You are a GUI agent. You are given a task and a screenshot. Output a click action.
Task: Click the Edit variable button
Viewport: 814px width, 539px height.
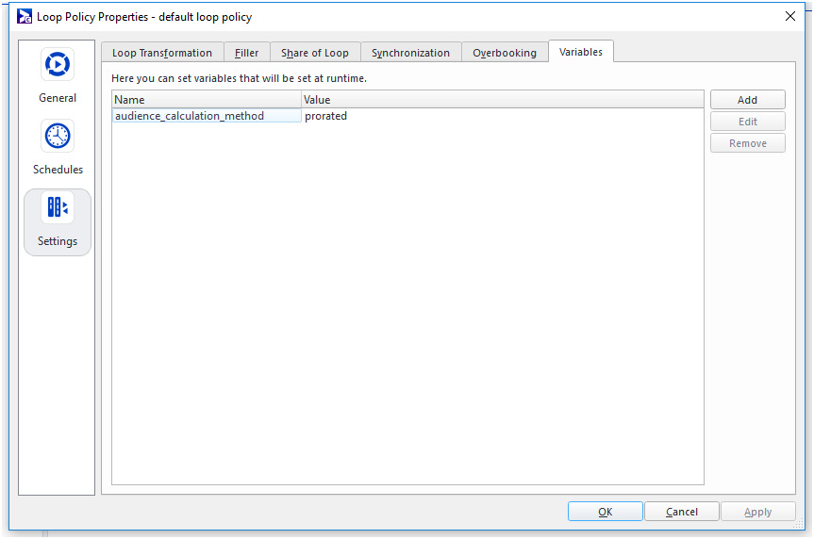click(x=747, y=122)
